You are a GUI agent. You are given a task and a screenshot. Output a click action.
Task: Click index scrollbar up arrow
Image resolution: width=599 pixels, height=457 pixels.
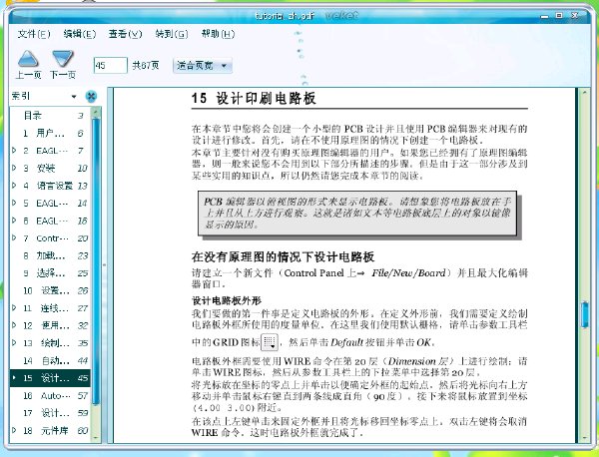[96, 112]
